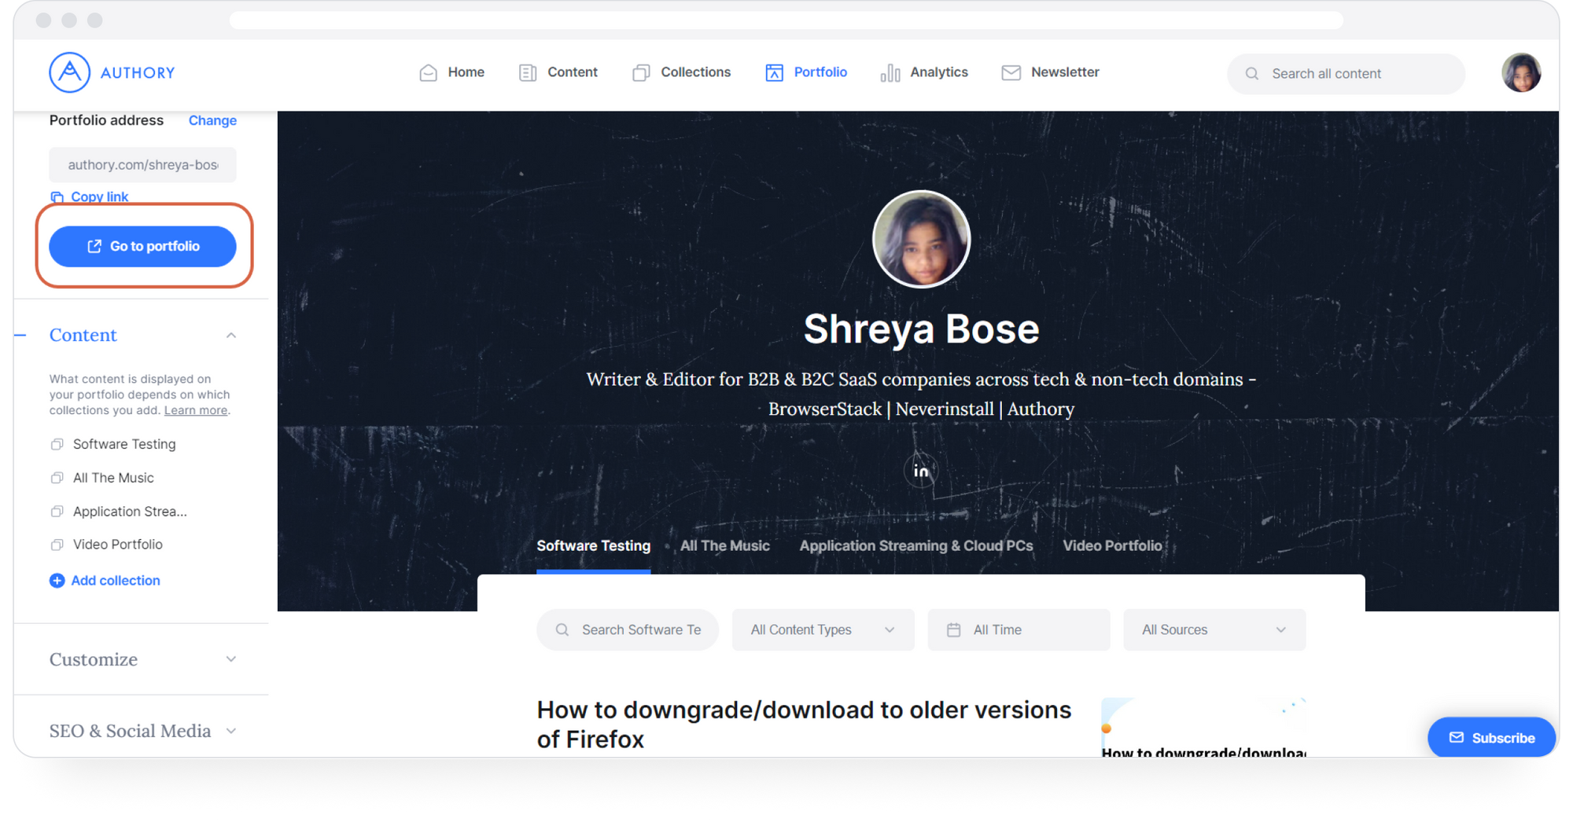Screen dimensions: 1573x822
Task: Switch to the Software Testing portfolio tab
Action: [x=593, y=546]
